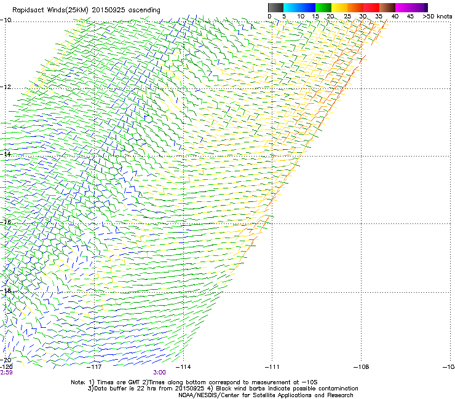The width and height of the screenshot is (455, 399).
Task: Click the brown 35-40 knots color segment
Action: (x=387, y=7)
